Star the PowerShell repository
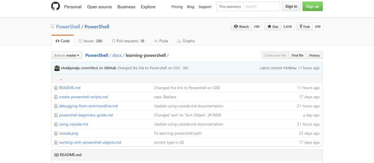This screenshot has height=163, width=374. 273,27
